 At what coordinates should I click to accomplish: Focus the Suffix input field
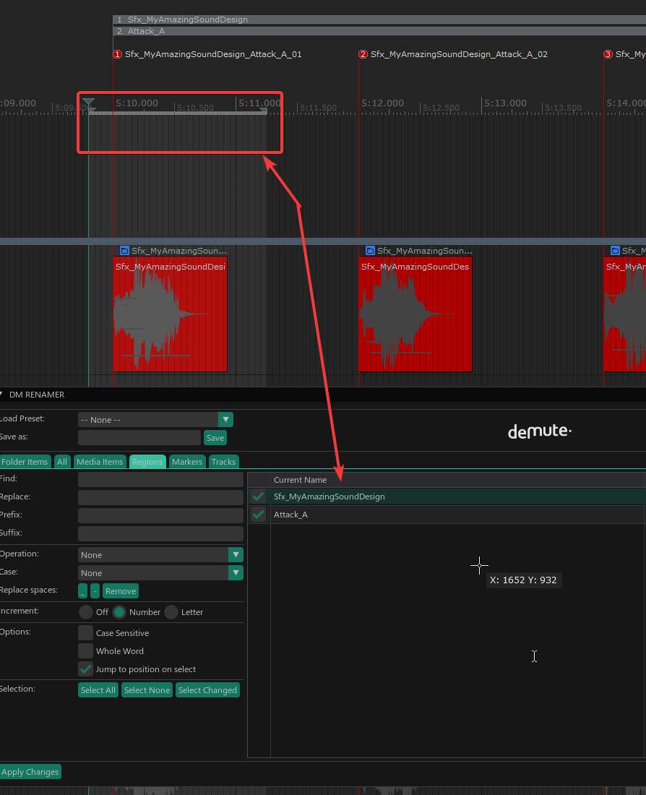[x=160, y=533]
